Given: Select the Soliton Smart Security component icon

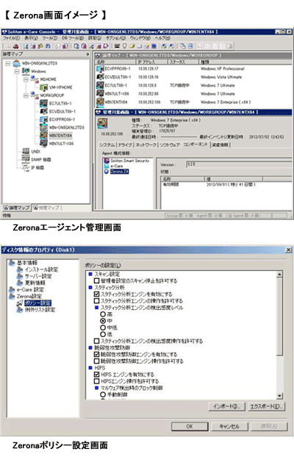Looking at the screenshot, I should point(107,160).
